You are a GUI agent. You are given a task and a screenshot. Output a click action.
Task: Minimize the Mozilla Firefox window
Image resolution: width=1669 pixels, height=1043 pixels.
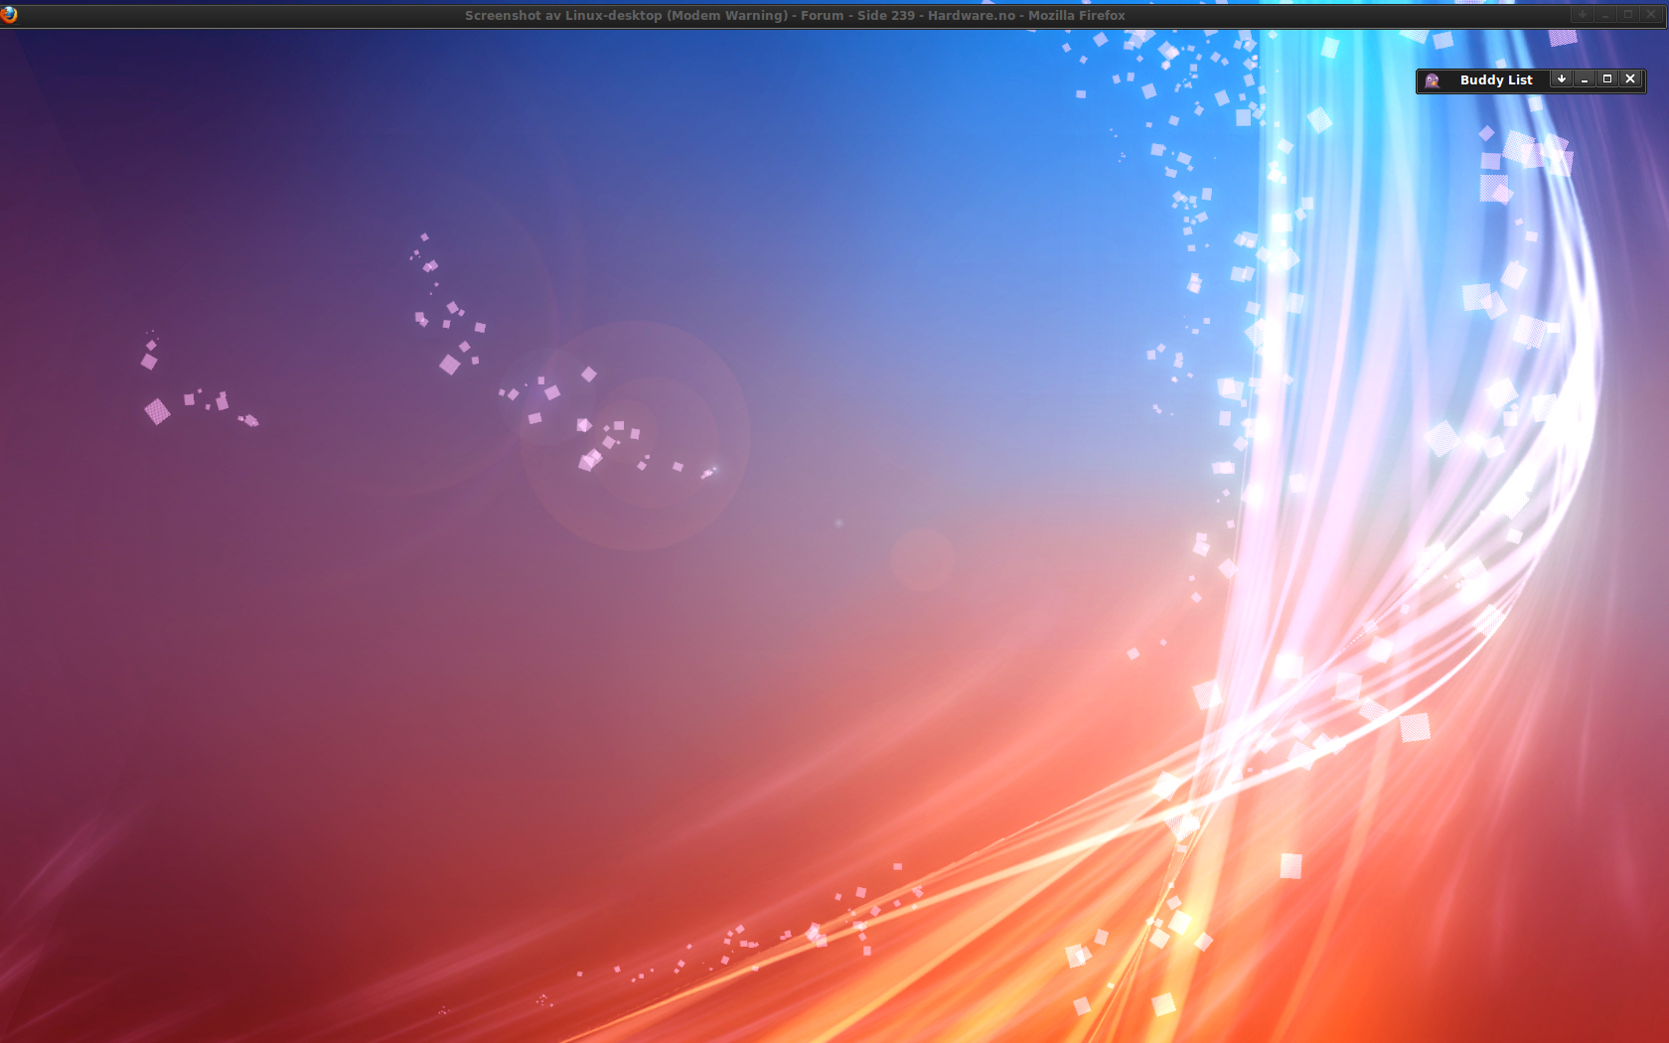[x=1605, y=14]
